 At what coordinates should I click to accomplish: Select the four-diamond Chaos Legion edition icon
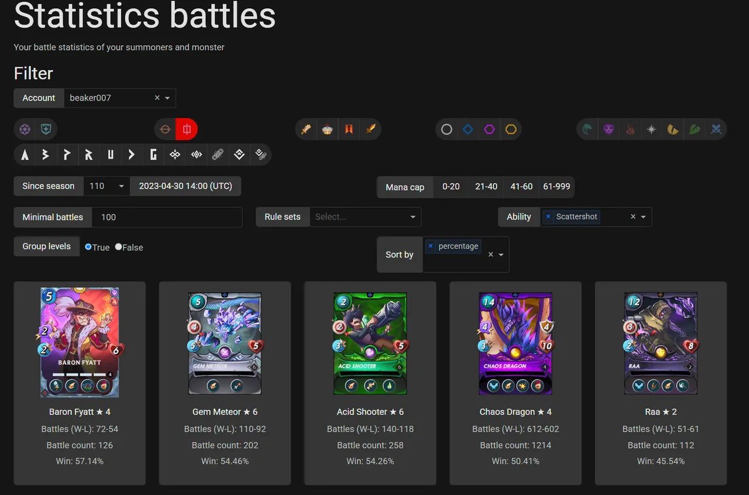click(x=174, y=154)
